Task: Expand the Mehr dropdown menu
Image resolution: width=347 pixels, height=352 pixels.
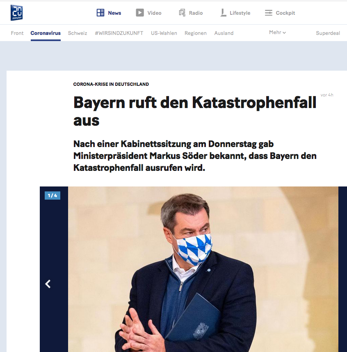Action: click(277, 32)
